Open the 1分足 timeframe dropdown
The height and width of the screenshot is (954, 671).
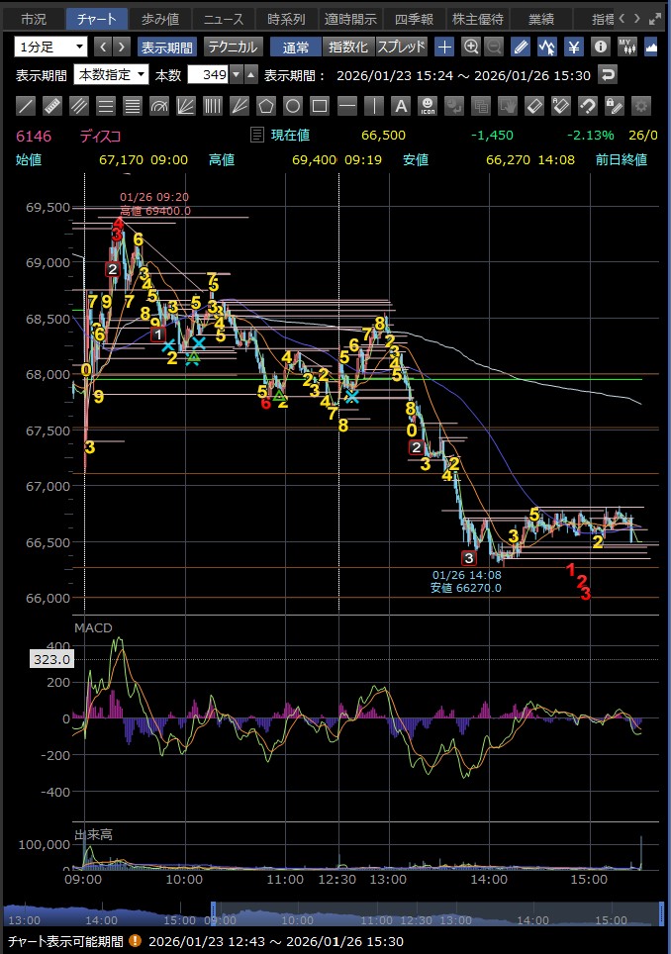[x=50, y=47]
